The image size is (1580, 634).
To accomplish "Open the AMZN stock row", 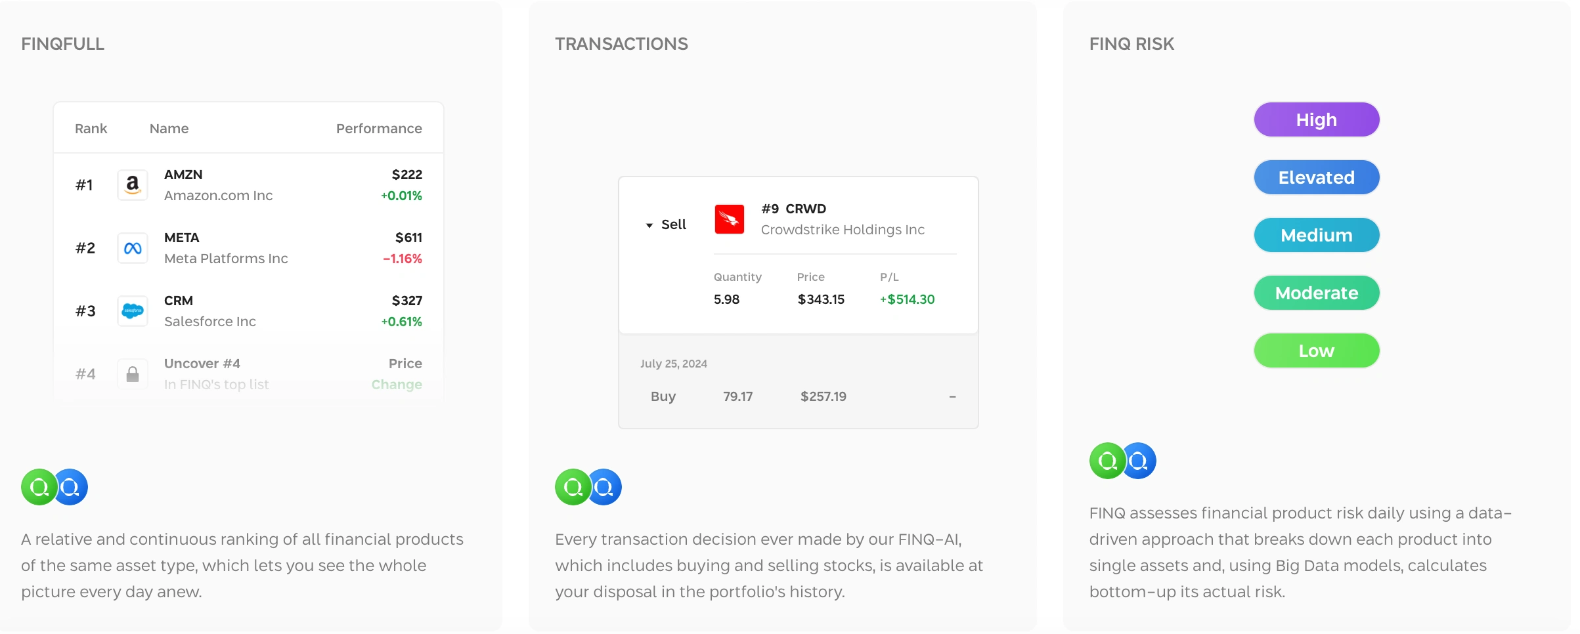I will [x=248, y=185].
